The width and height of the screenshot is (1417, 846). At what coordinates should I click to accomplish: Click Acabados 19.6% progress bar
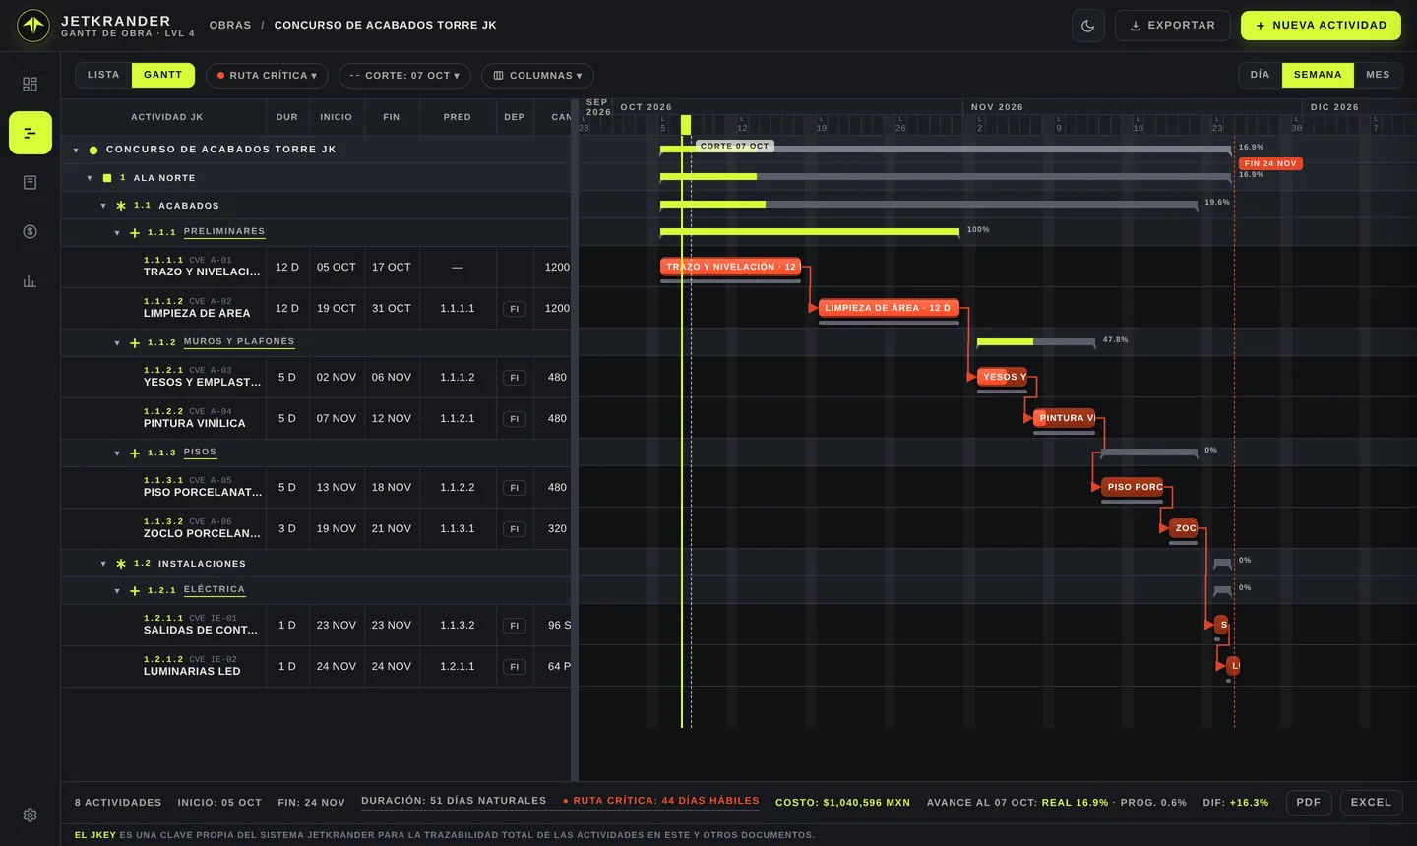[929, 205]
